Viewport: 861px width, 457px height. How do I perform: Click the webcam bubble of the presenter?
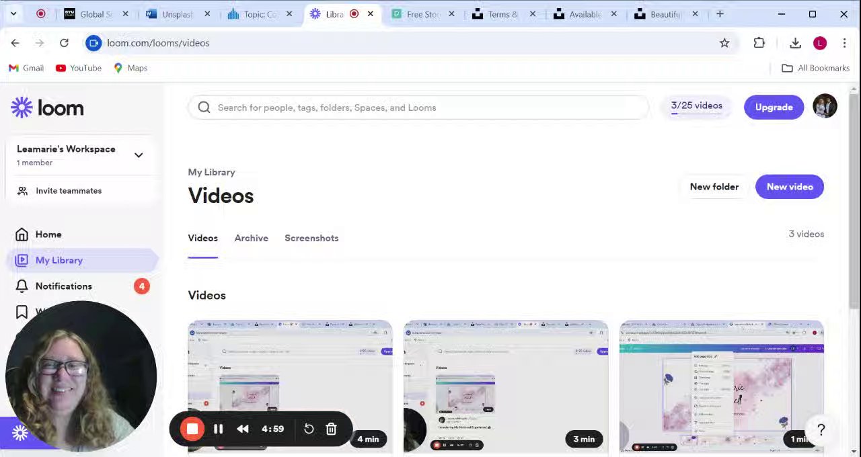pos(81,376)
